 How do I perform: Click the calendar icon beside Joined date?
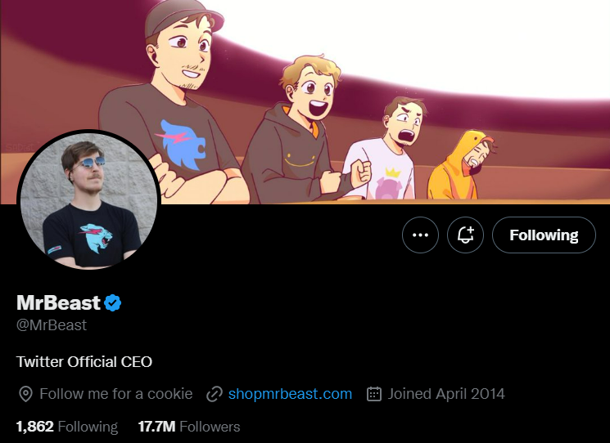click(374, 394)
